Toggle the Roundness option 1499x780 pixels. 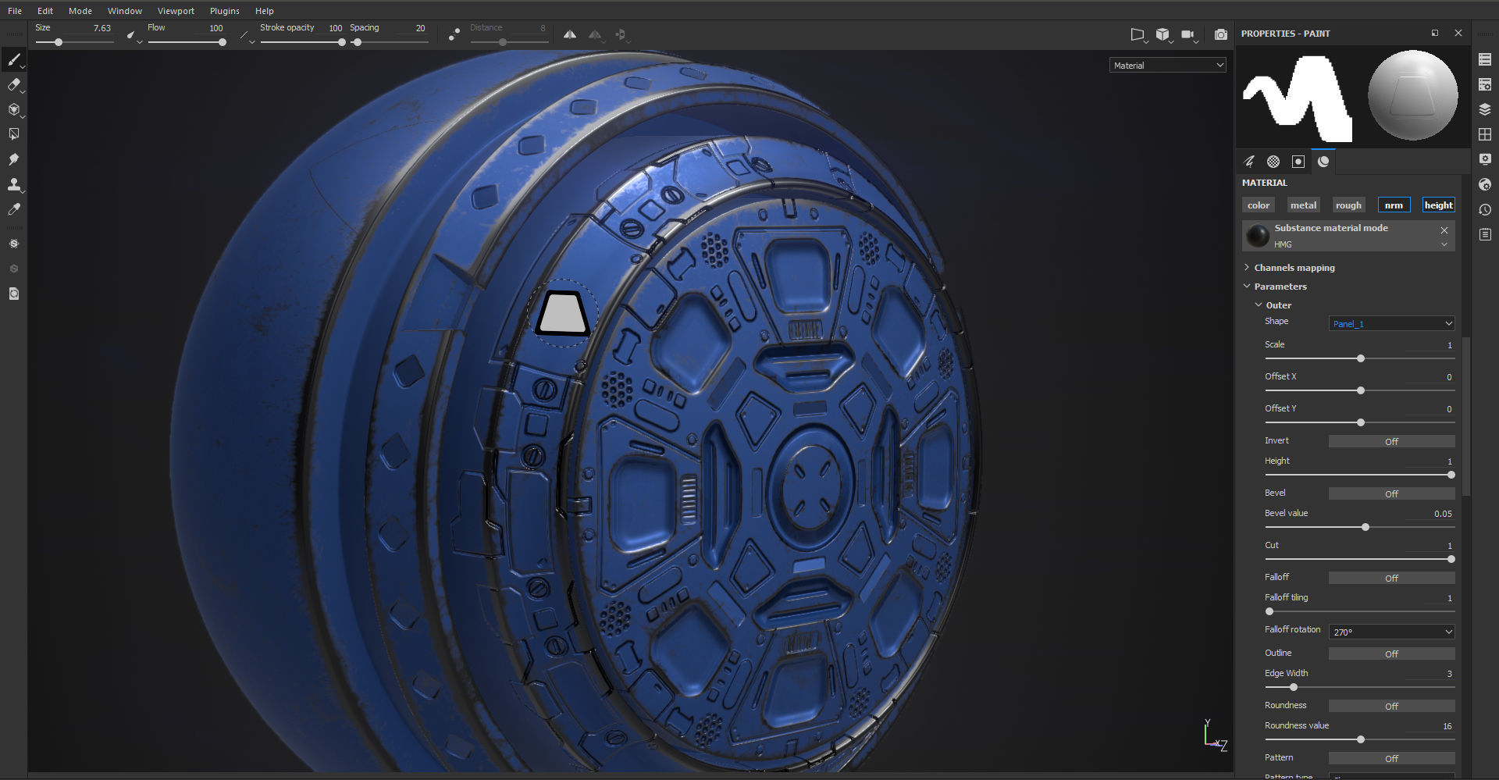1391,706
